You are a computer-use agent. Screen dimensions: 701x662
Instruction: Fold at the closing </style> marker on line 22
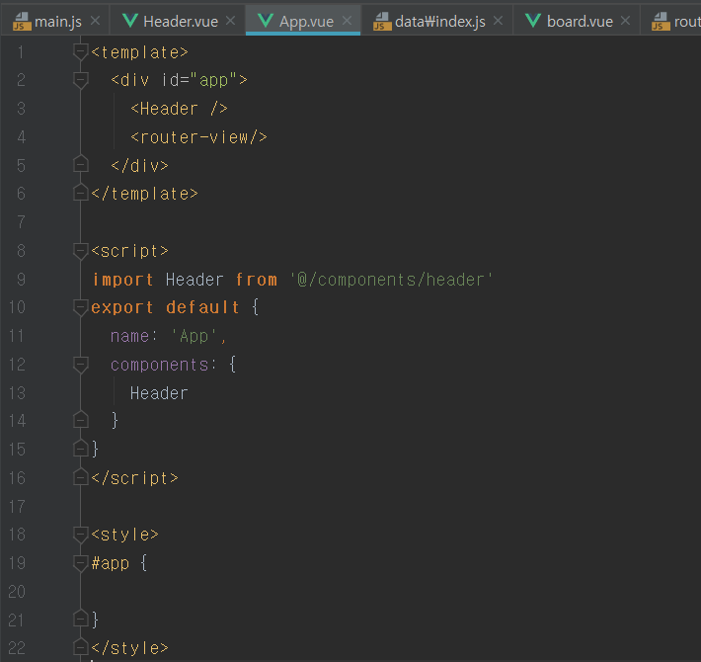81,647
